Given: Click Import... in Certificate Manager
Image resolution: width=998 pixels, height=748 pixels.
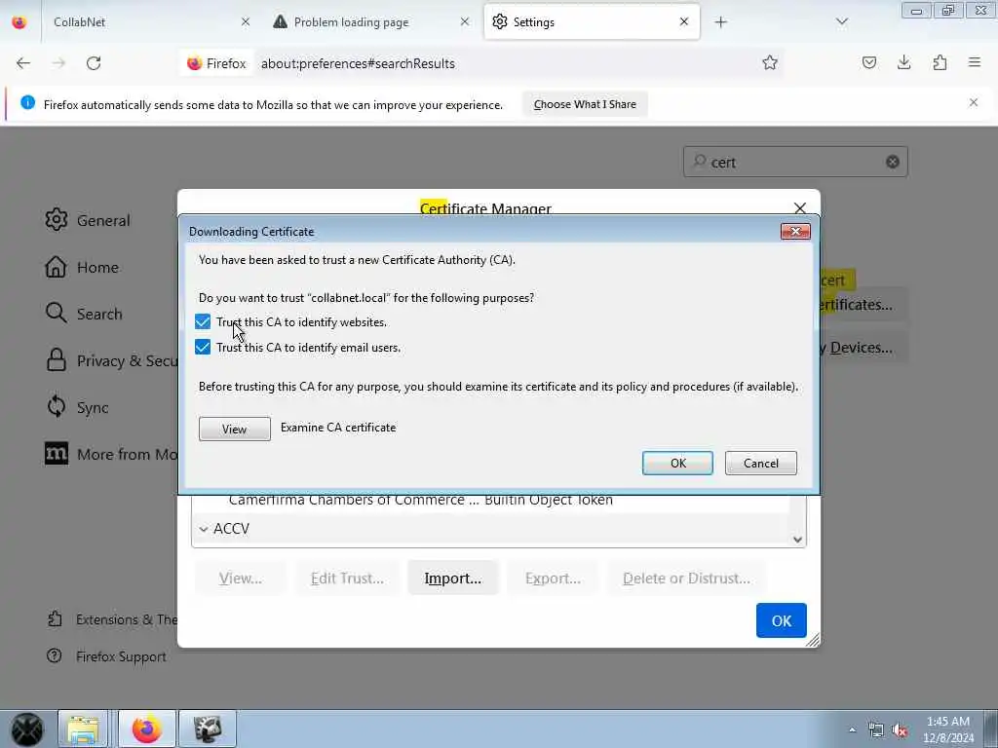Looking at the screenshot, I should click(452, 579).
